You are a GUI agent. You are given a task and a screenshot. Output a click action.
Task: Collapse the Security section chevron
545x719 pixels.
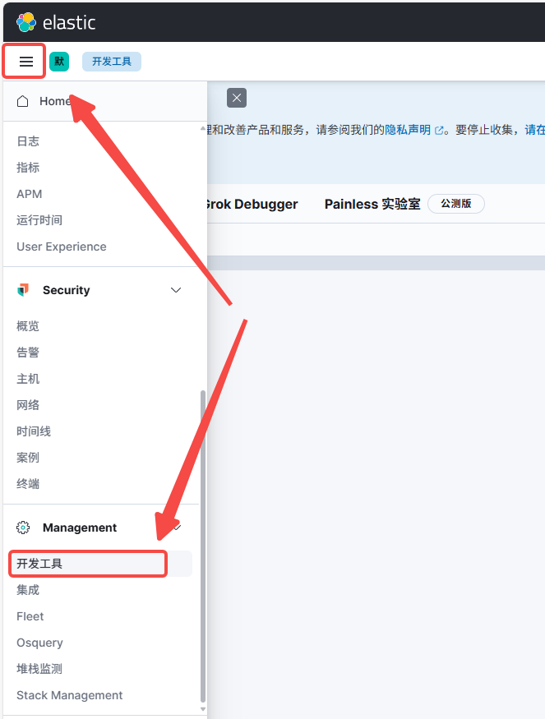click(176, 290)
